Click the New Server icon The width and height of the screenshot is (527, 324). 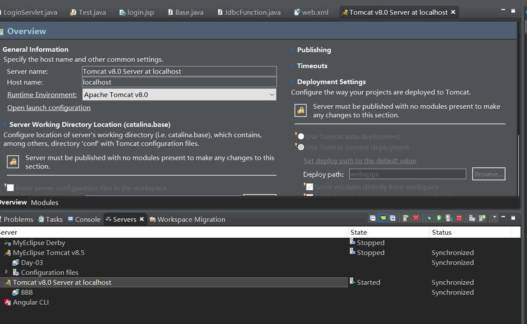point(406,218)
